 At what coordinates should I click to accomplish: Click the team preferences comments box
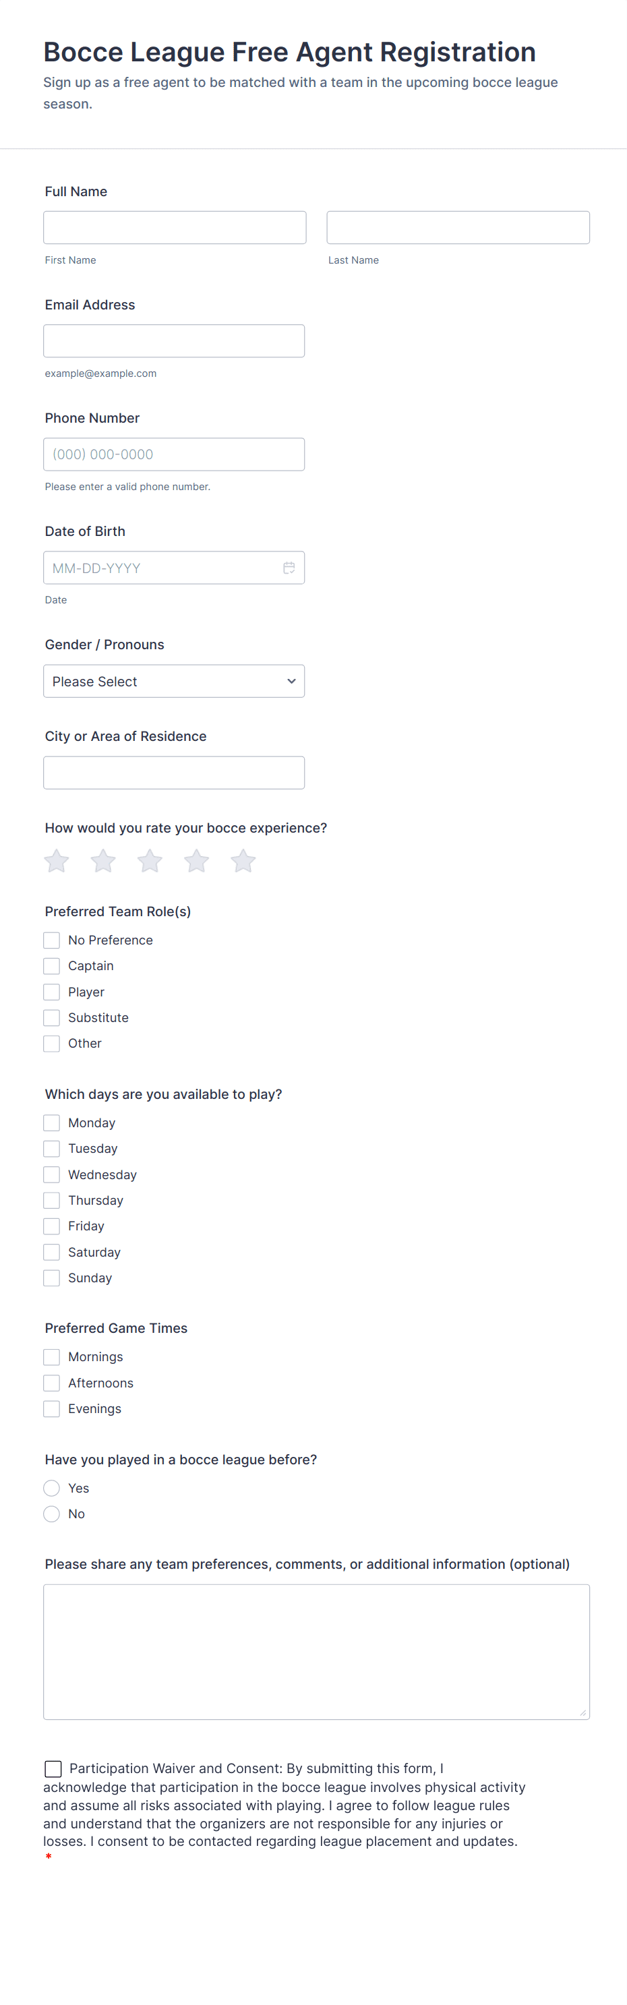click(x=316, y=1650)
